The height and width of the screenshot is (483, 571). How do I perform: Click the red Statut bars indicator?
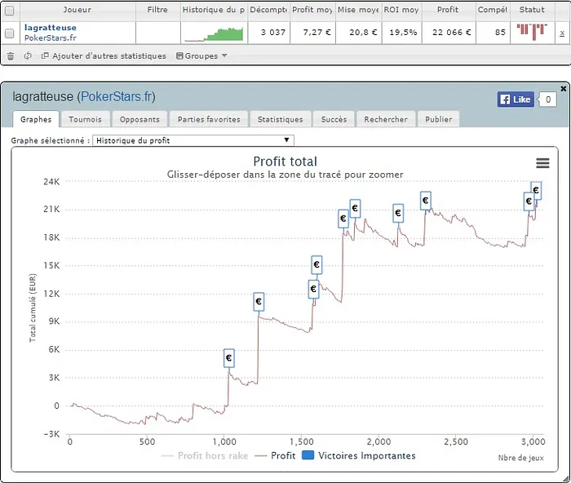tap(532, 31)
